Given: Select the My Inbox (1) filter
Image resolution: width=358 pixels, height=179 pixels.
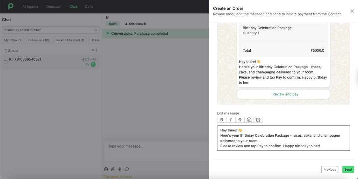Looking at the screenshot, I should tap(13, 40).
